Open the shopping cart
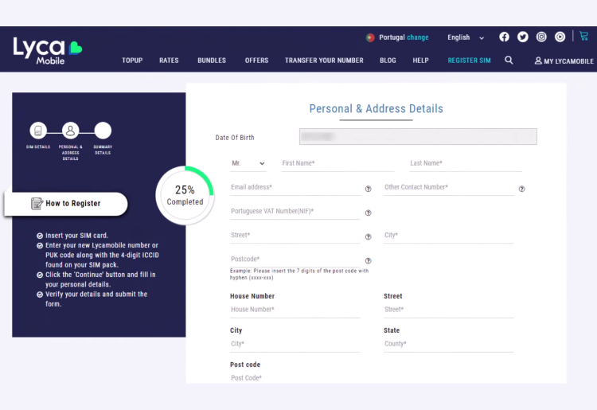The height and width of the screenshot is (410, 597). coord(583,36)
